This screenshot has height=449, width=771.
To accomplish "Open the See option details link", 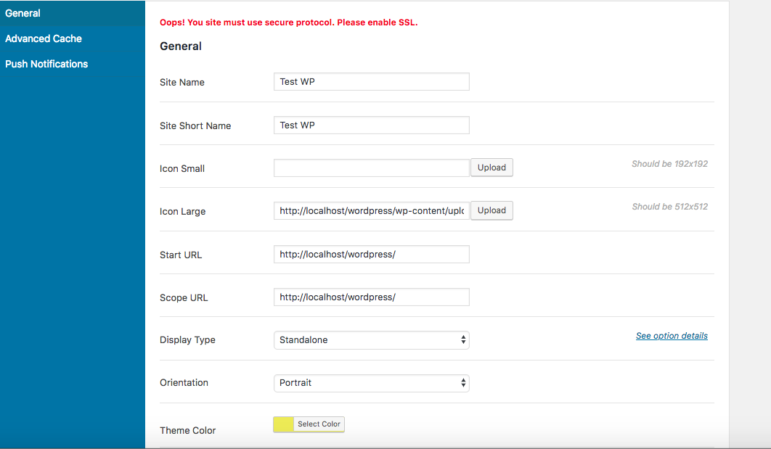I will pyautogui.click(x=672, y=336).
